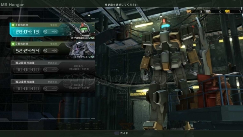Click the silver ticket counter icon
243x137 pixels.
coord(208,11)
